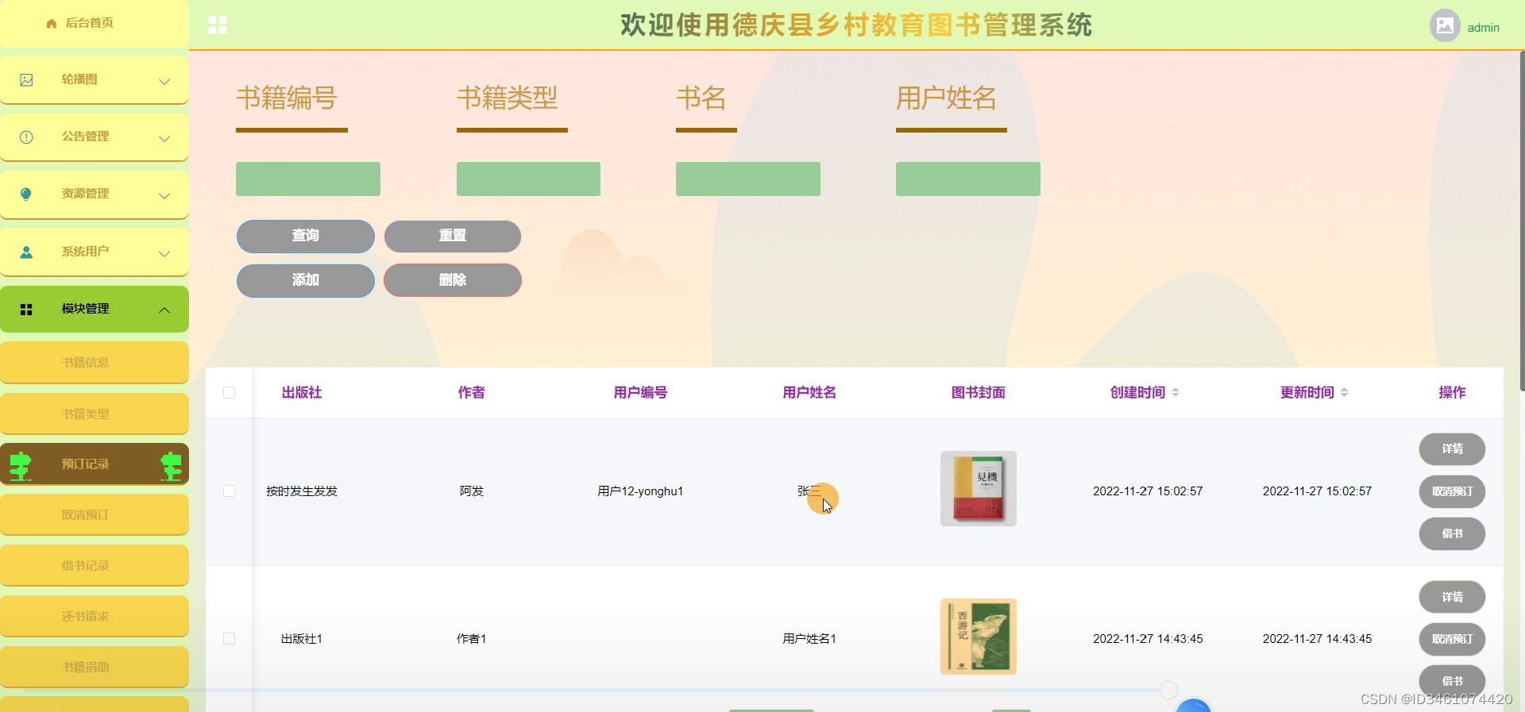Viewport: 1525px width, 712px height.
Task: Open the 书籍捐助 submenu item
Action: (95, 668)
